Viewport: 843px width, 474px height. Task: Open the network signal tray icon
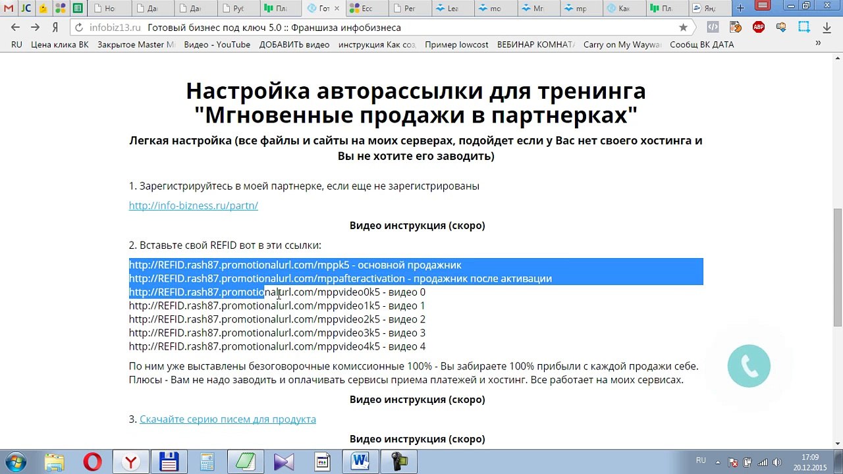(x=761, y=462)
